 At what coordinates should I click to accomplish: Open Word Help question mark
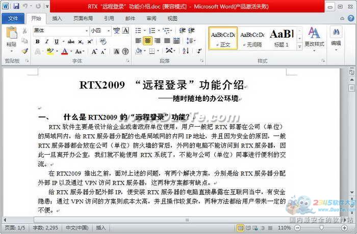click(351, 19)
